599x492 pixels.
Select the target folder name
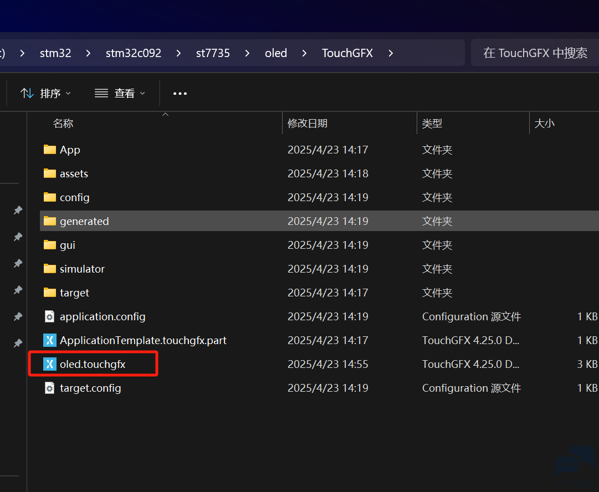coord(74,293)
